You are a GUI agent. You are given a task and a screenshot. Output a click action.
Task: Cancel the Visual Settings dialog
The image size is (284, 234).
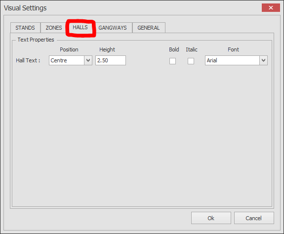click(x=254, y=218)
